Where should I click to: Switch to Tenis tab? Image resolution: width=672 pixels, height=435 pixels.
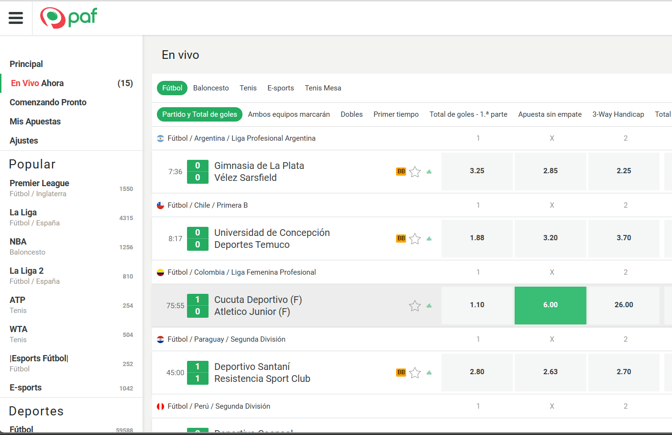(x=248, y=88)
